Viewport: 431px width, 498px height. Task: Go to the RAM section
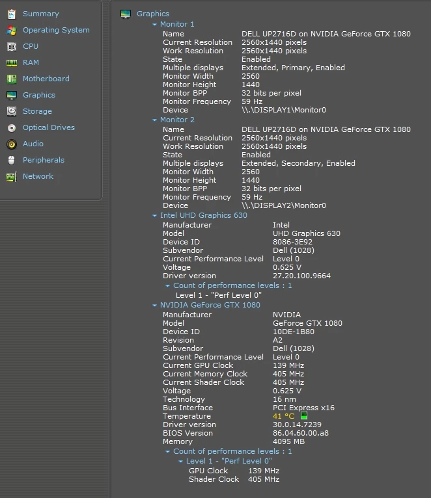(31, 62)
